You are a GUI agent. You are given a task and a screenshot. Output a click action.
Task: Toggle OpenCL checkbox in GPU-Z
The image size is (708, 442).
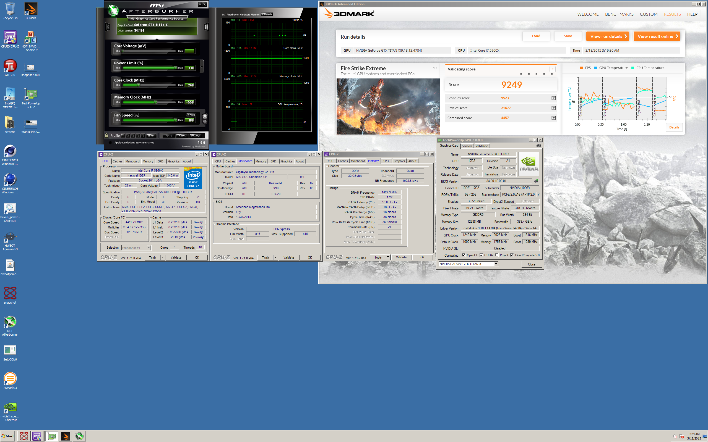[464, 255]
